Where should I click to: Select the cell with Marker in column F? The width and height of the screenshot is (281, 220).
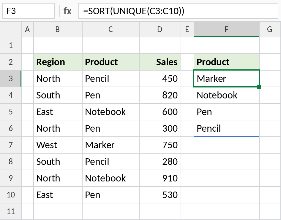coord(227,79)
